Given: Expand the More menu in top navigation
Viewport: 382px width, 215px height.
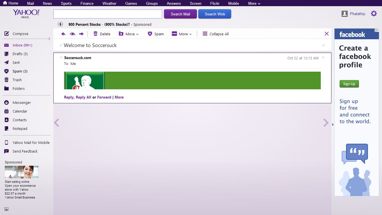Looking at the screenshot, I should coord(254,3).
